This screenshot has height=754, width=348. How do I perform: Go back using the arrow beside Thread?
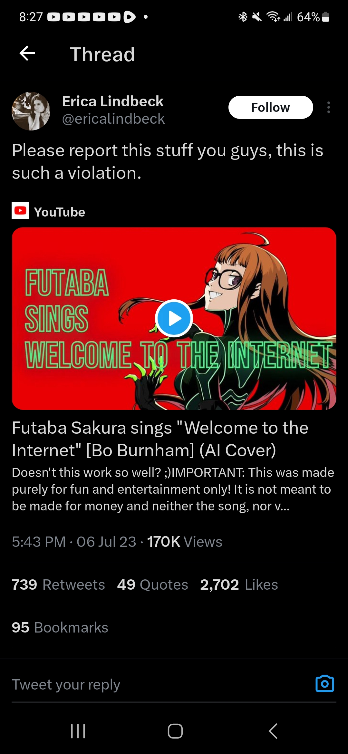[27, 53]
